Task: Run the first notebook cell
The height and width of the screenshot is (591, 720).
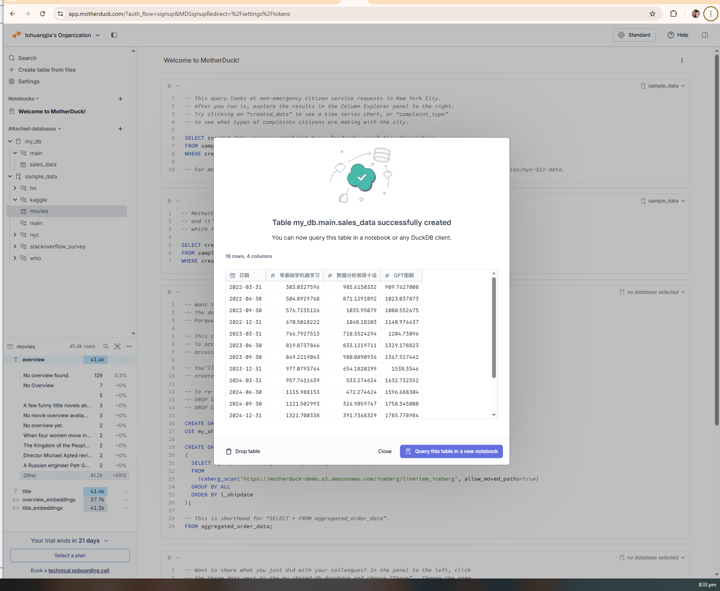Action: 170,86
